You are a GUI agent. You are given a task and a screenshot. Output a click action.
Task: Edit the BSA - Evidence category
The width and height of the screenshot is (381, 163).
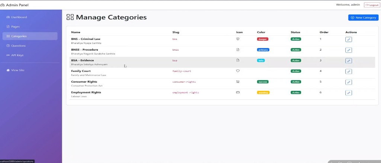tap(348, 61)
